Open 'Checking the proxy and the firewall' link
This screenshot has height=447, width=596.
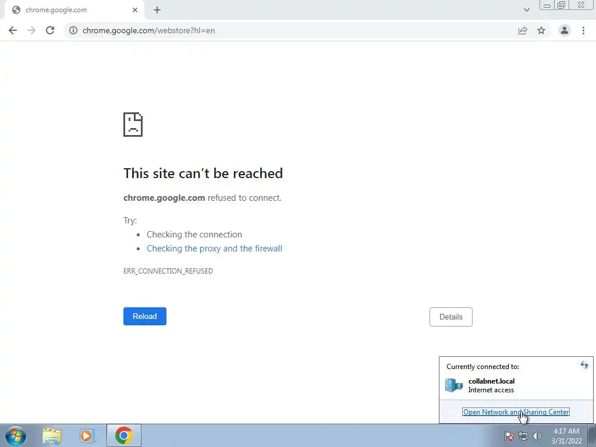(x=214, y=248)
